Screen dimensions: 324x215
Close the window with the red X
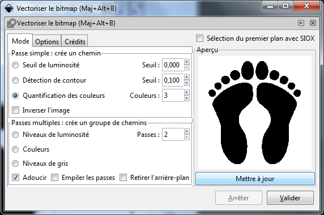(306, 6)
